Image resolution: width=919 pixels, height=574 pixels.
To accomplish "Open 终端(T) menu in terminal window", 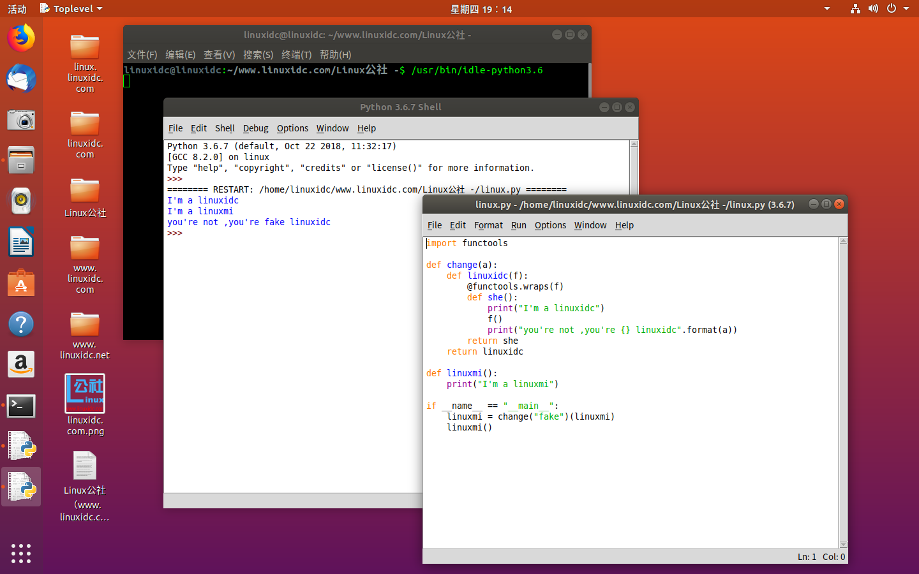I will point(296,55).
